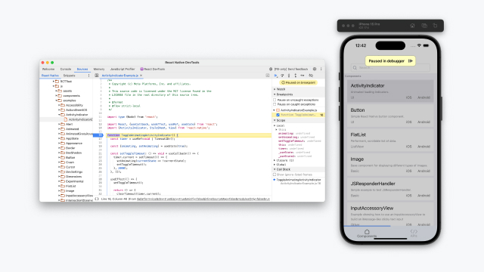This screenshot has height=272, width=484.
Task: Open DevTools settings gear icon
Action: point(315,69)
